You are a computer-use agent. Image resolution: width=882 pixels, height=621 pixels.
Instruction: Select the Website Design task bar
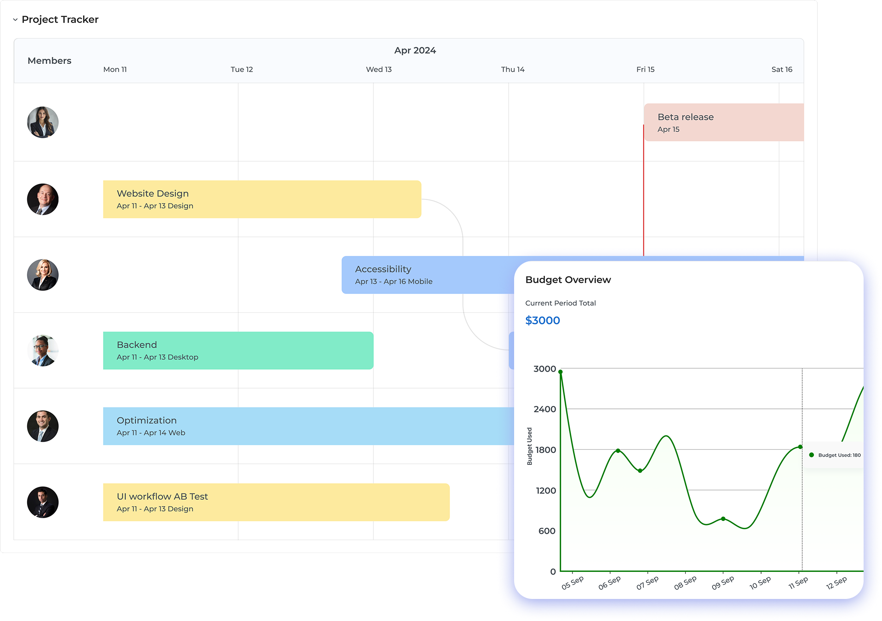(x=262, y=199)
